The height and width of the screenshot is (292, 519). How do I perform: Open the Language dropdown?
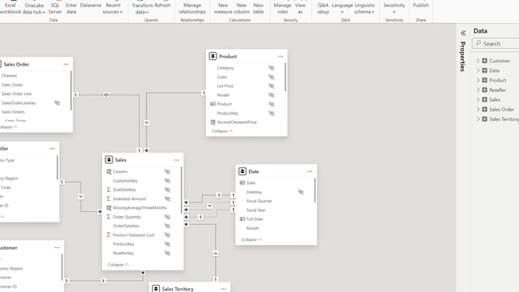342,8
